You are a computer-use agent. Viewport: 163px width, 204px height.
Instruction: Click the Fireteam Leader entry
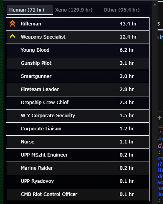(77, 90)
